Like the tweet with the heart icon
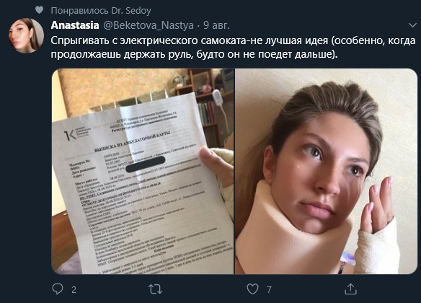 click(252, 289)
